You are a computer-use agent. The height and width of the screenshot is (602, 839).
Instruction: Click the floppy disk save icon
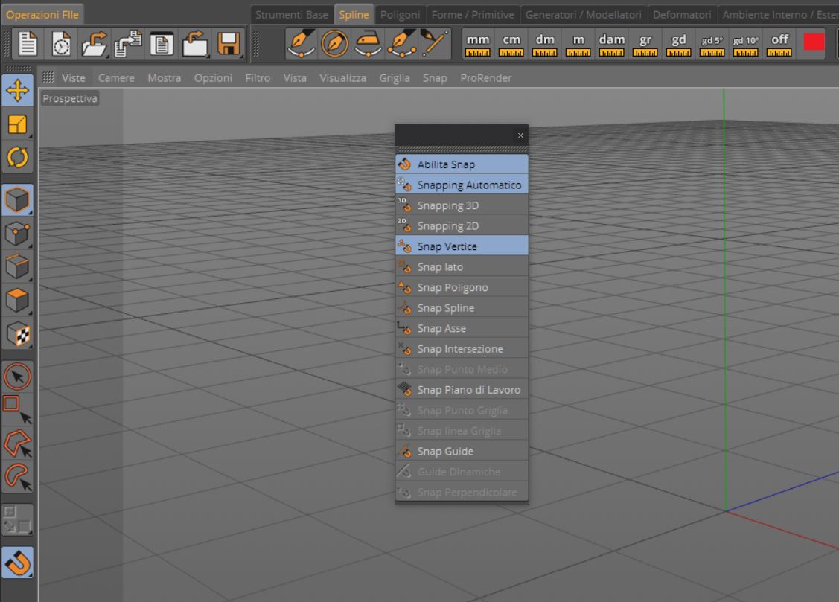coord(229,44)
